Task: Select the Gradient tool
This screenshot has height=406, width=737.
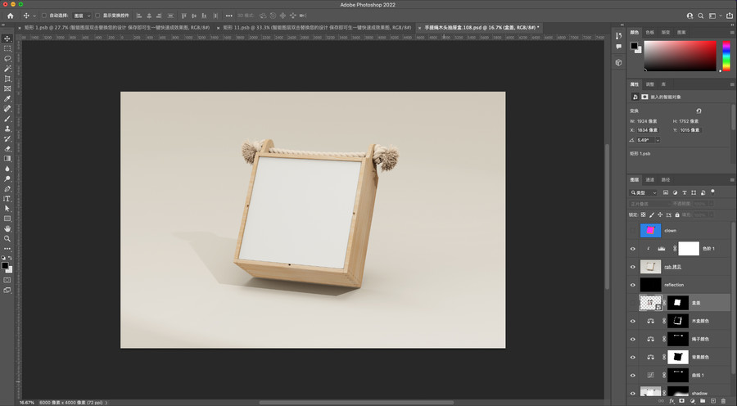Action: 7,158
